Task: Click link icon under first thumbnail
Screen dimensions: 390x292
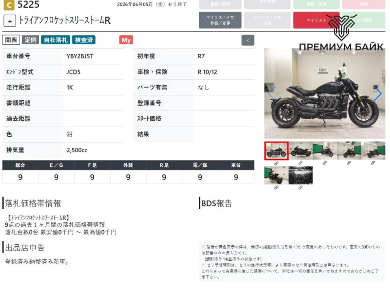Action: pos(276,164)
